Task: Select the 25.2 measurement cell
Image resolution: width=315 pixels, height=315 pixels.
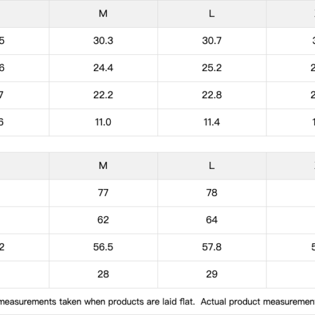Action: [212, 68]
